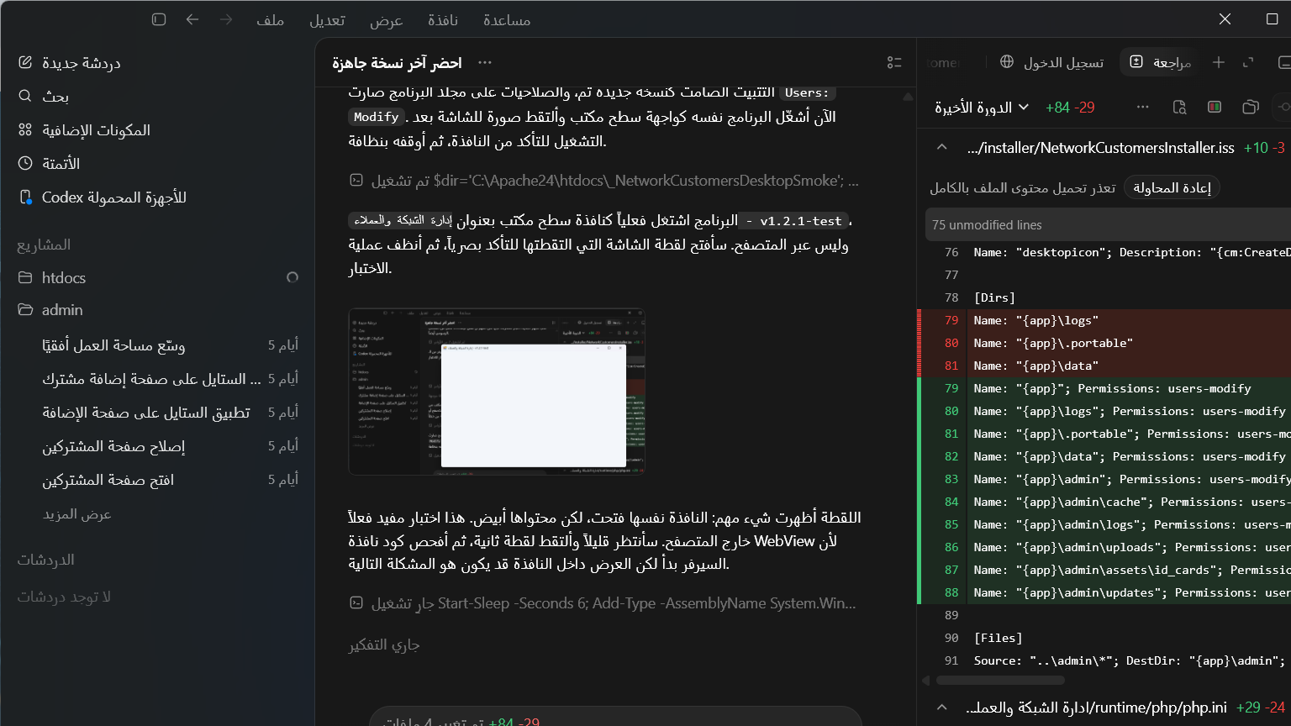Viewport: 1291px width, 726px height.
Task: Click the conversation title 'احضر آخر نسخة جاهزة'
Action: [x=397, y=63]
